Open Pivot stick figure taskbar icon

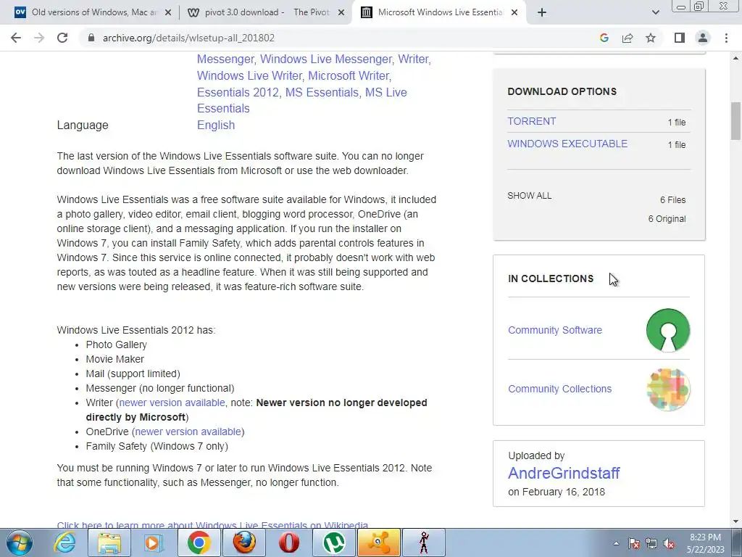(424, 542)
